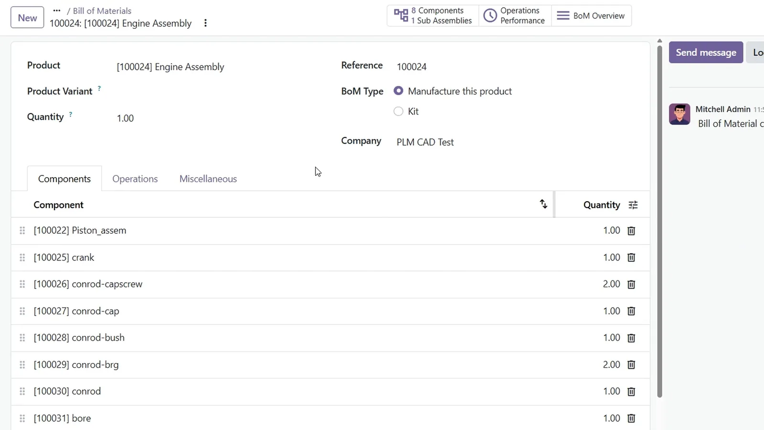764x430 pixels.
Task: Open Operations Performance report
Action: click(515, 16)
